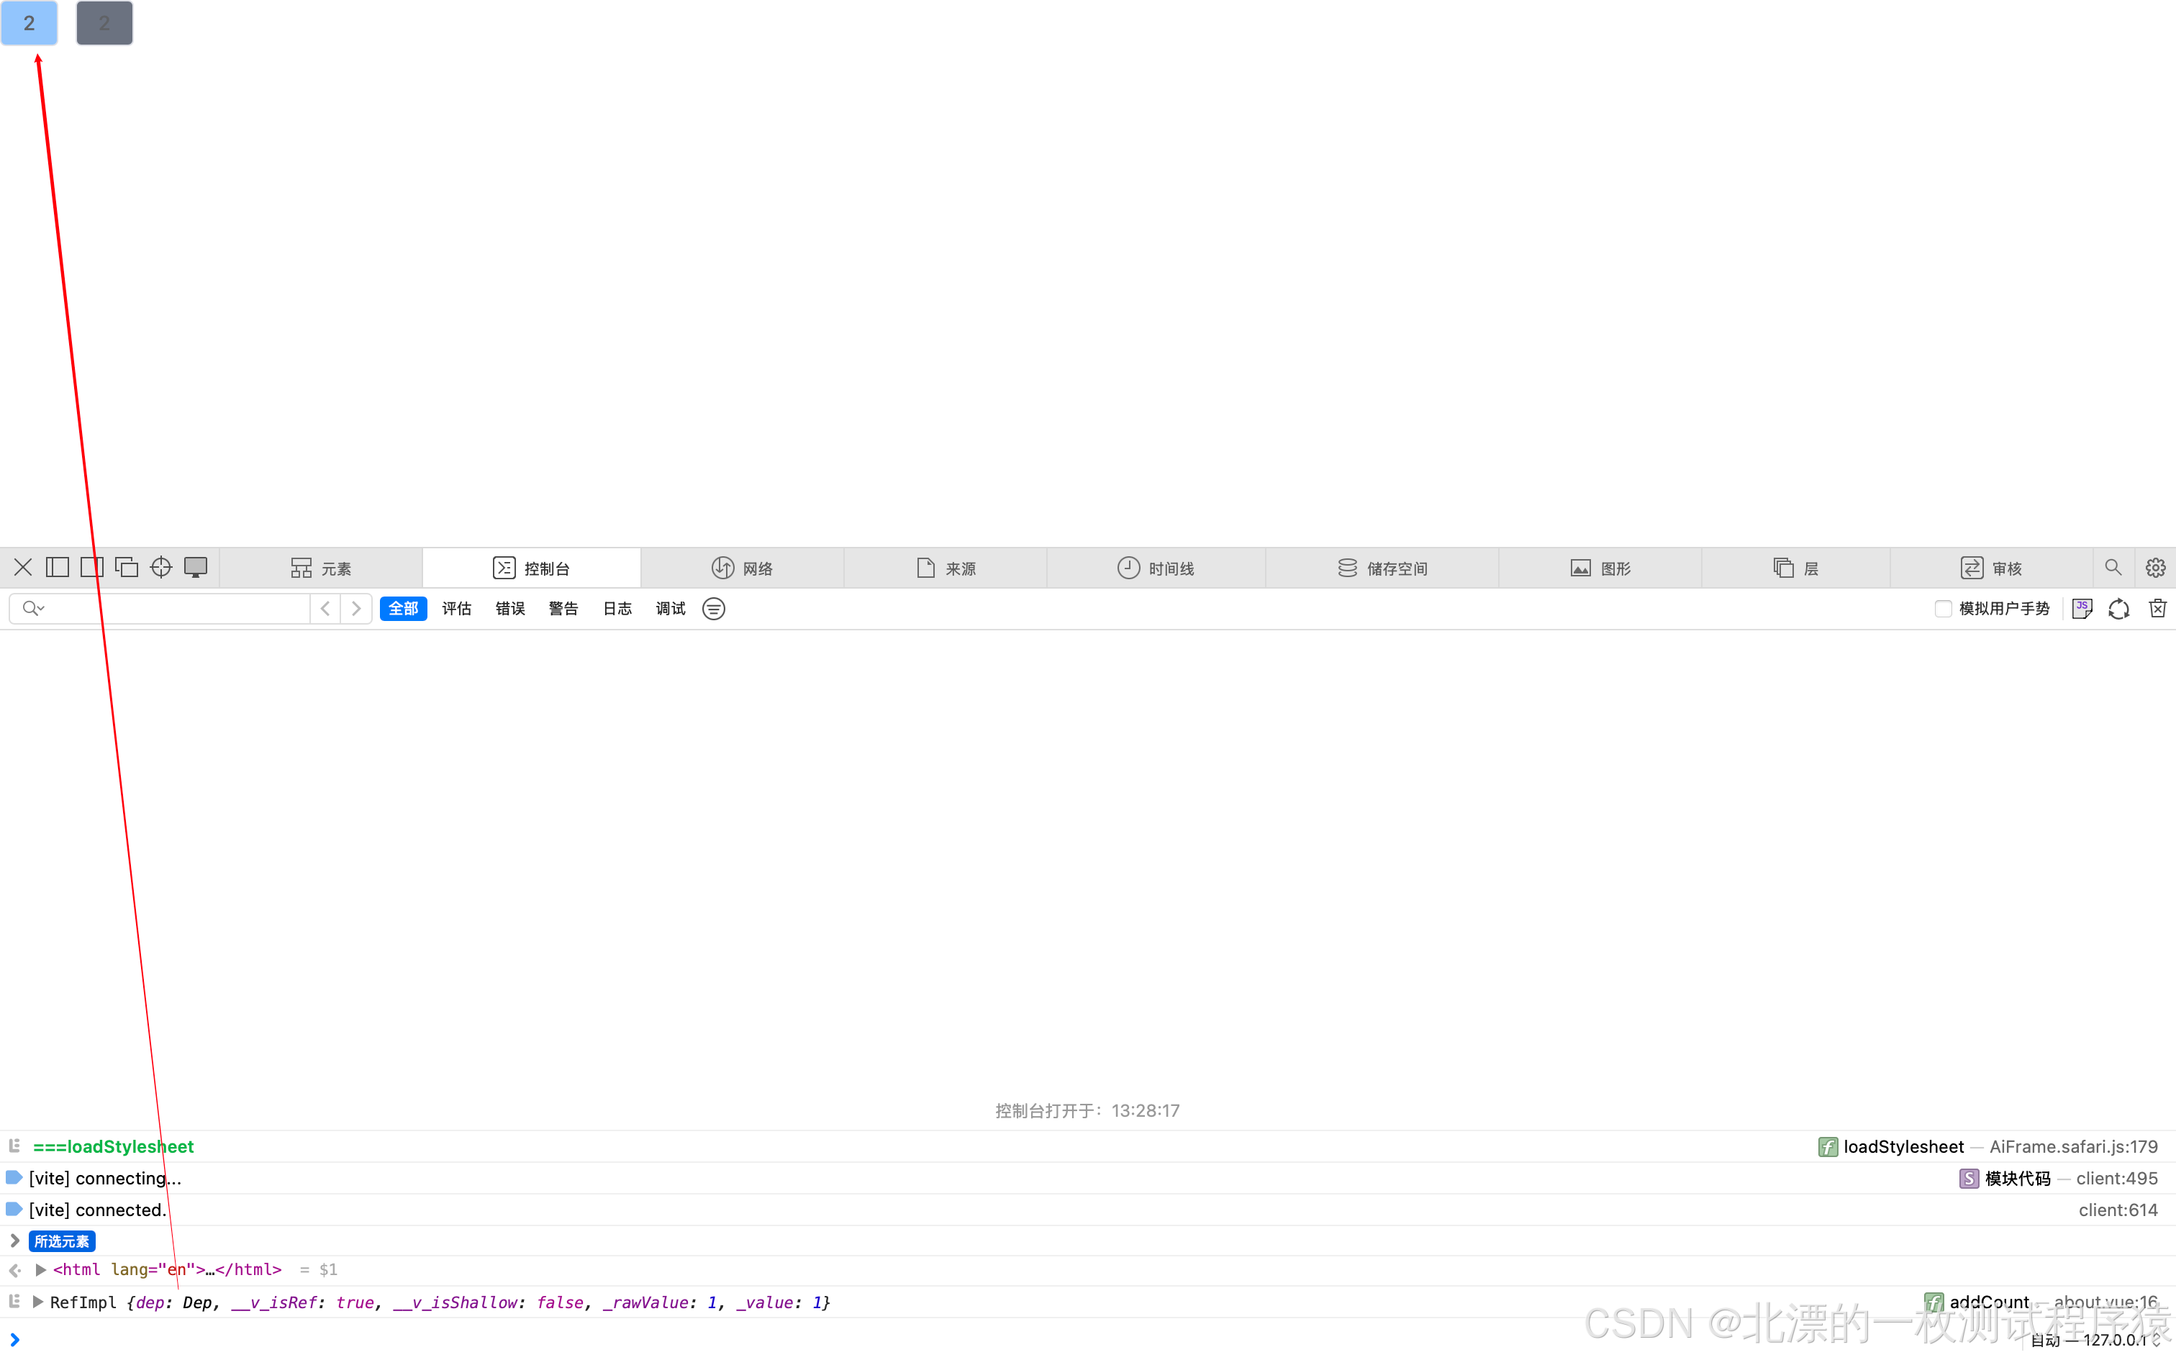This screenshot has width=2176, height=1360.
Task: Expand the html lang element node
Action: [x=40, y=1269]
